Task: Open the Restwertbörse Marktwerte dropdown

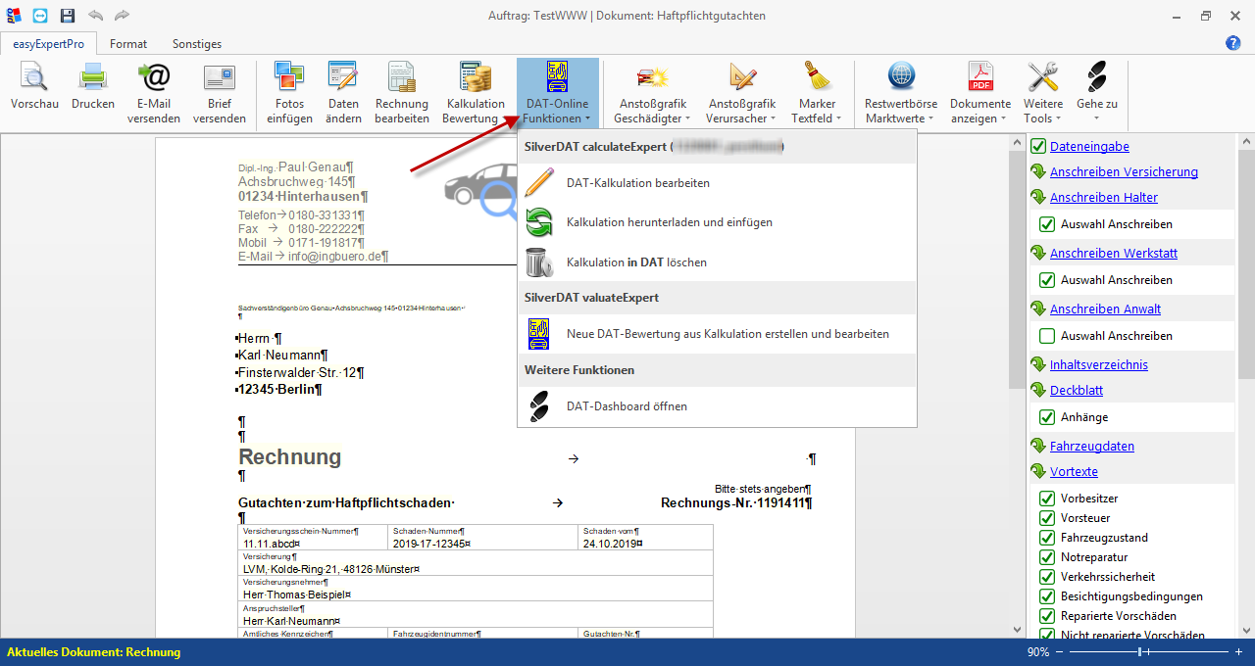Action: point(901,93)
